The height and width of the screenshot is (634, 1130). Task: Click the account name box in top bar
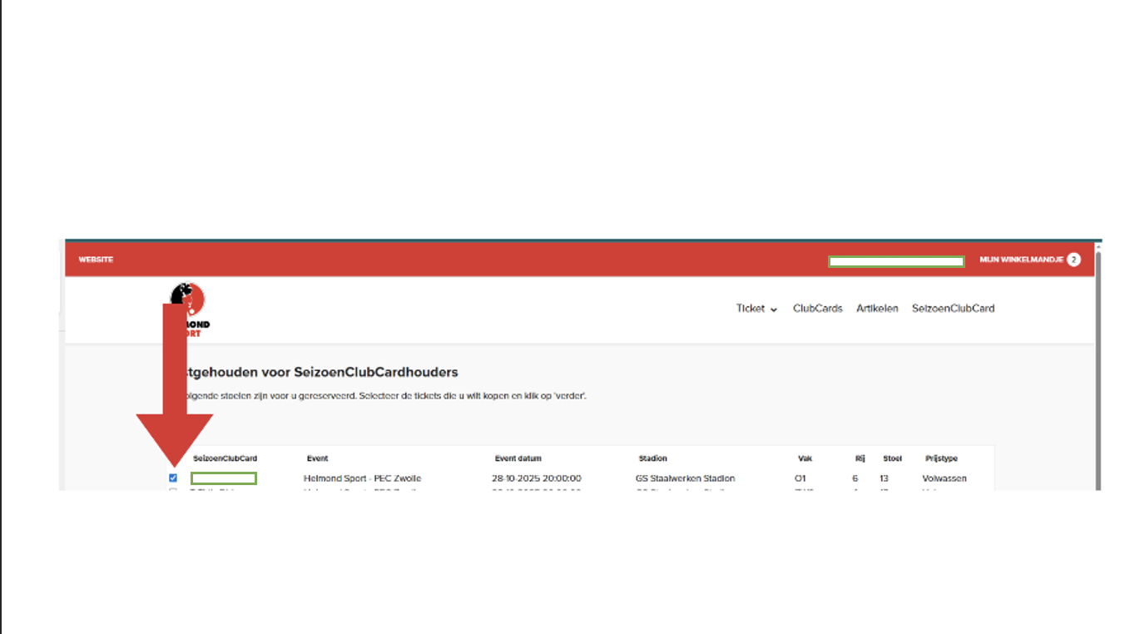(x=896, y=261)
